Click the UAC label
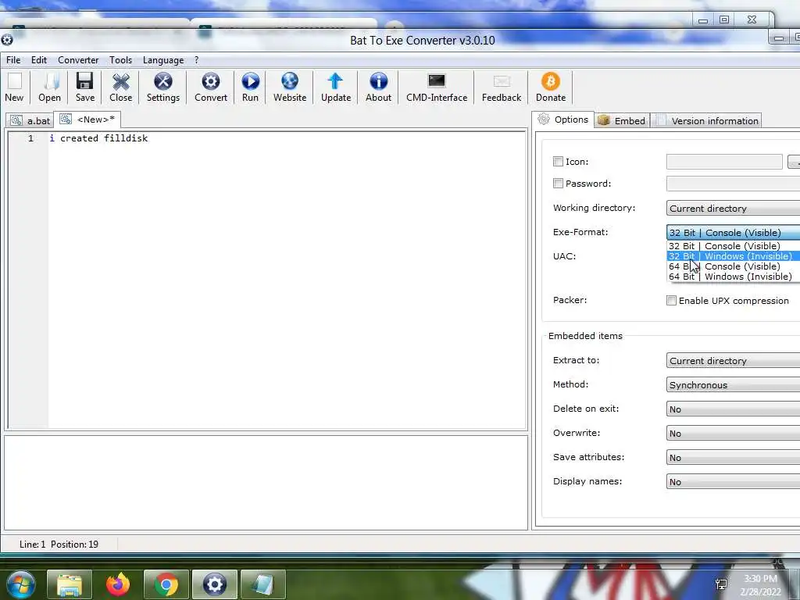This screenshot has width=800, height=600. 564,256
